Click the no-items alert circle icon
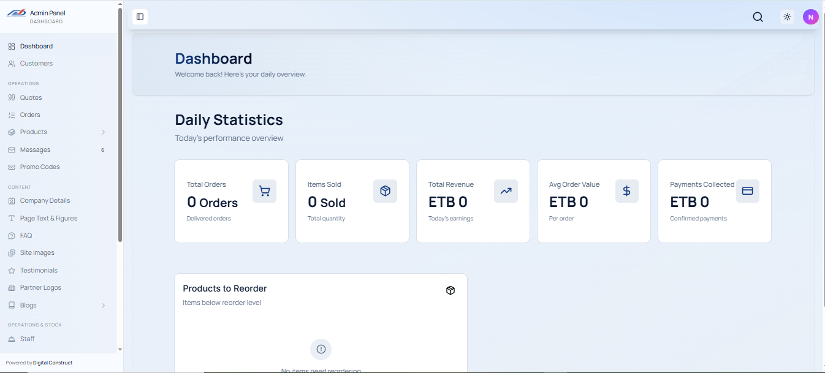The image size is (825, 373). [321, 349]
